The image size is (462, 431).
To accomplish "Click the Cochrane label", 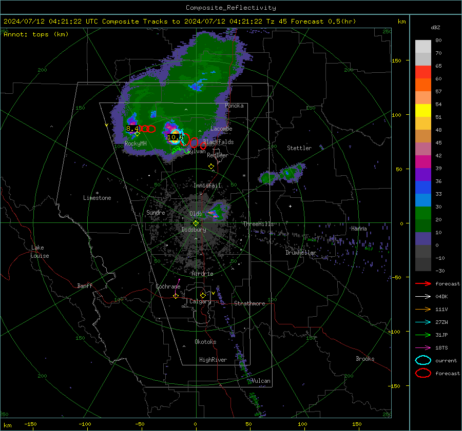I will pos(168,286).
